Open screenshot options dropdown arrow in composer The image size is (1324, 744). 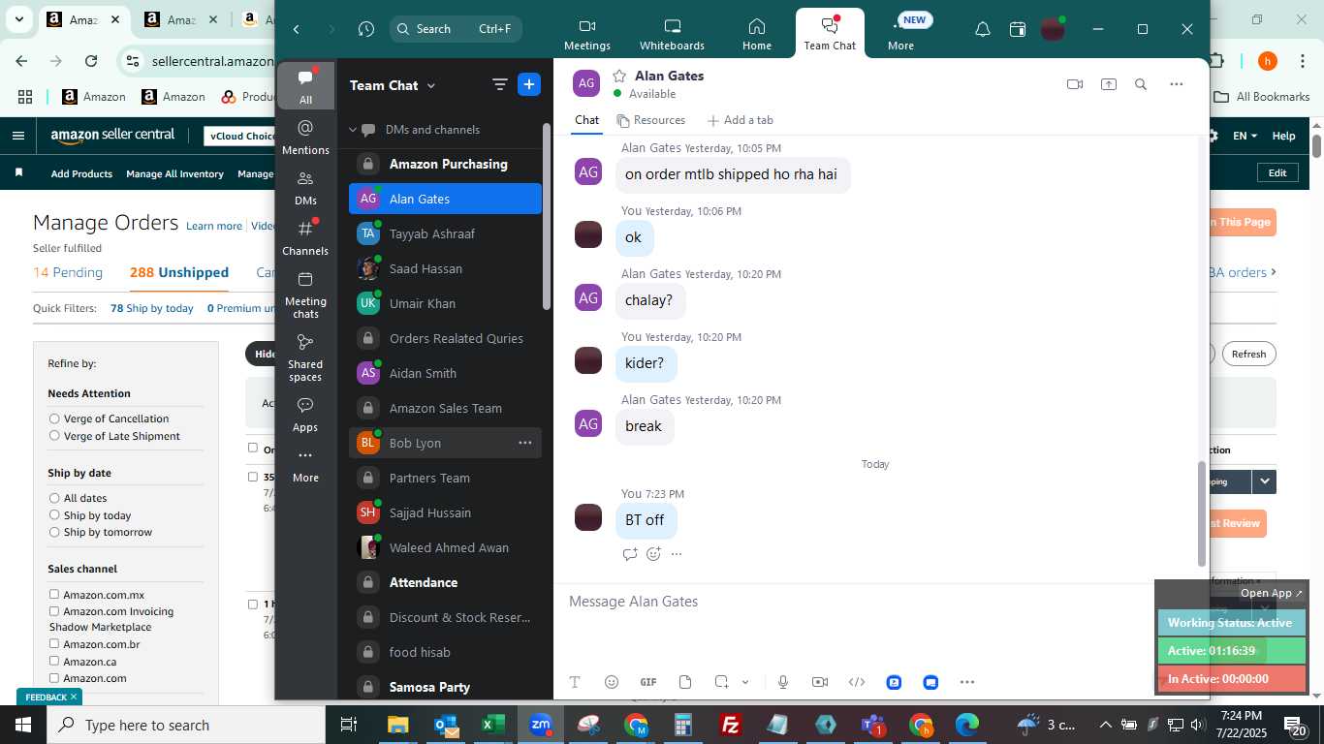coord(745,682)
